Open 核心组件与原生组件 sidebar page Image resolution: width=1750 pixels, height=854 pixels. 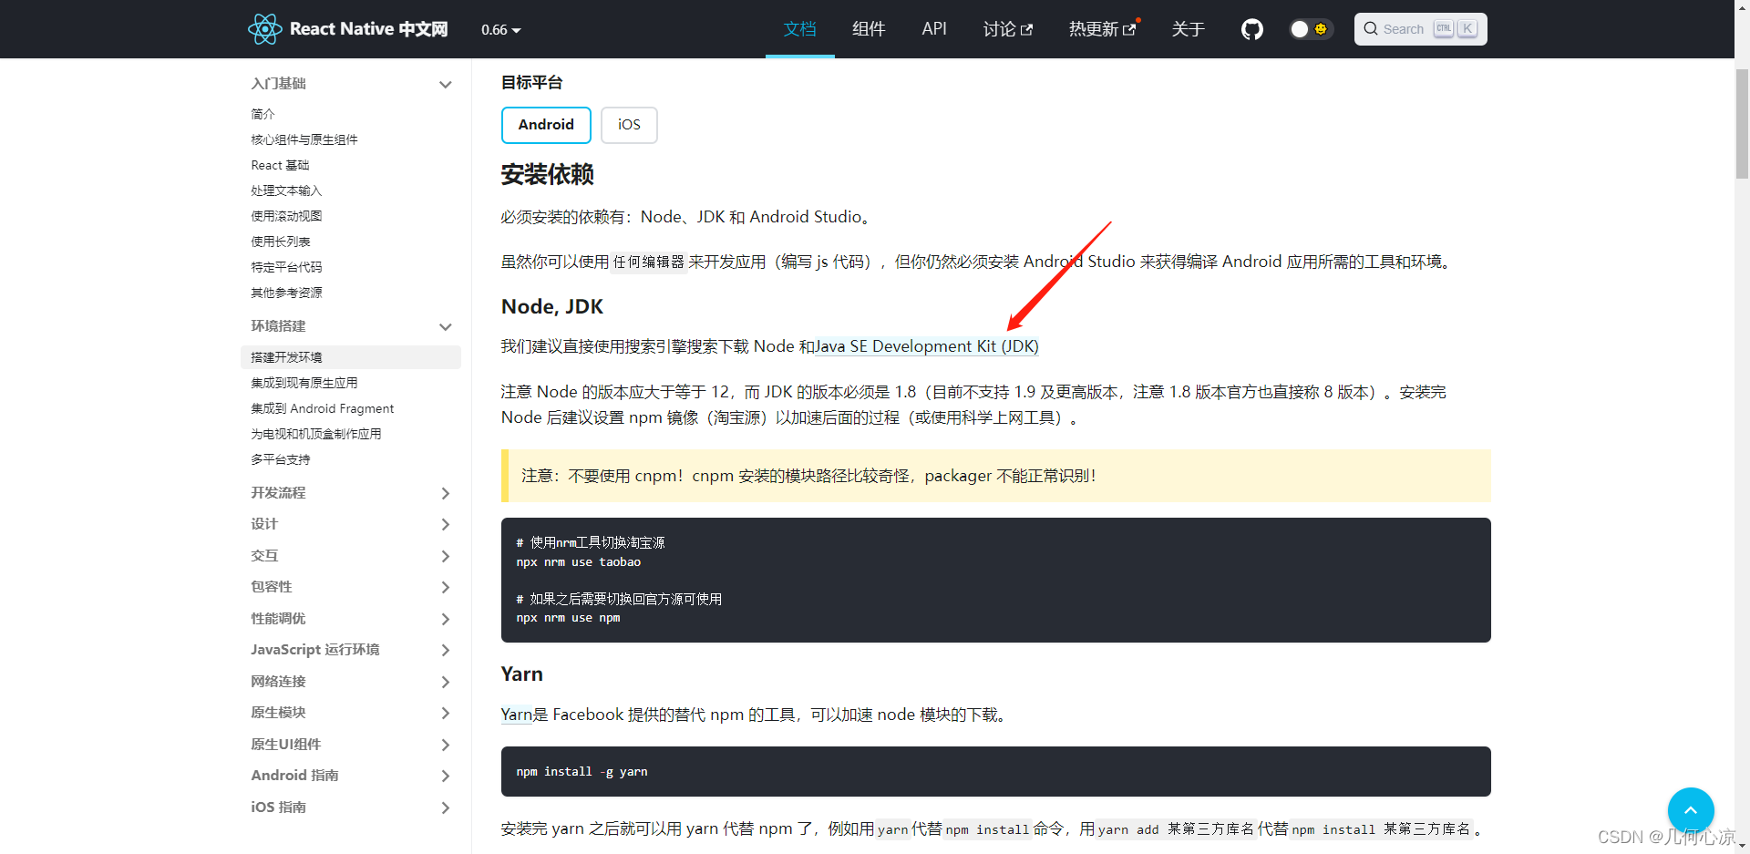coord(304,139)
